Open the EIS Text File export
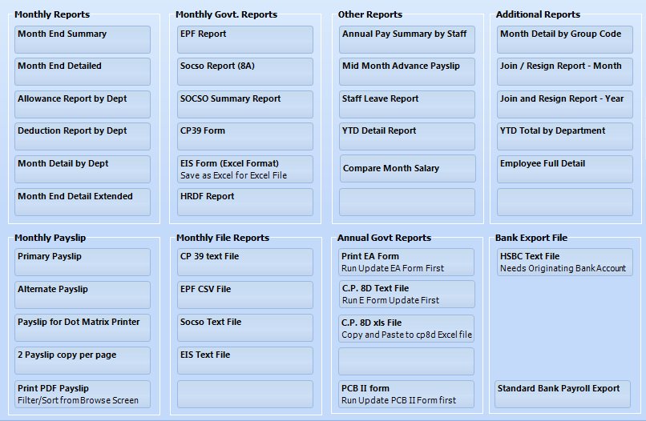Viewport: 646px width, 421px height. [244, 360]
